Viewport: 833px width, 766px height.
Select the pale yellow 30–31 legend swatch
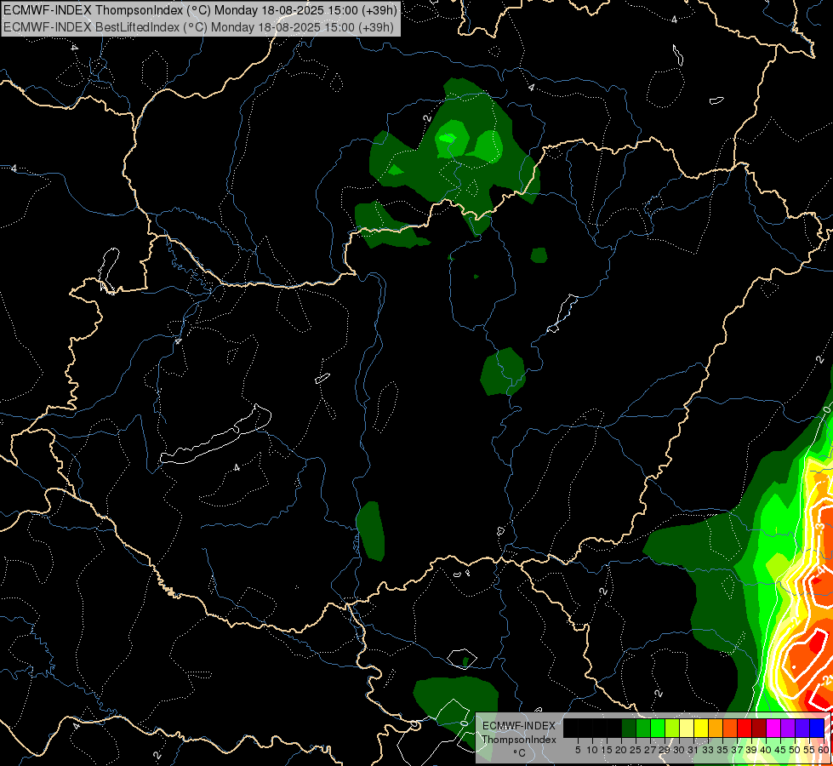click(687, 728)
